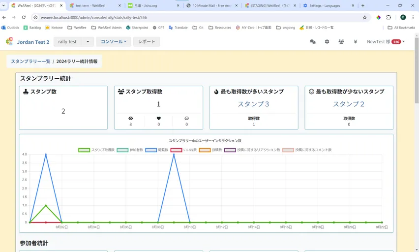
Task: Bookmark this page with the star icon
Action: coord(364,17)
